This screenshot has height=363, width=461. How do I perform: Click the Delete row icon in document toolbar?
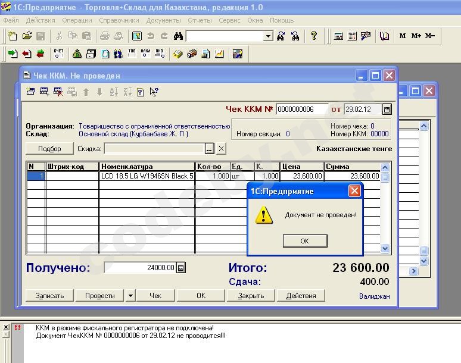58,92
